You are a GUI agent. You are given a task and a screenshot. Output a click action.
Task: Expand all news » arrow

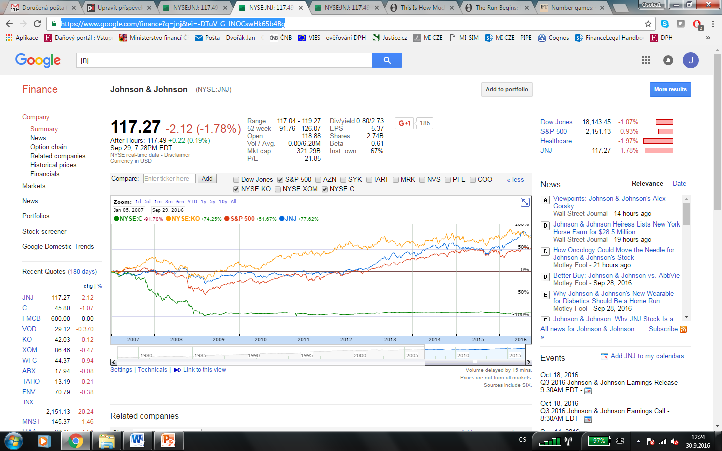coord(542,337)
